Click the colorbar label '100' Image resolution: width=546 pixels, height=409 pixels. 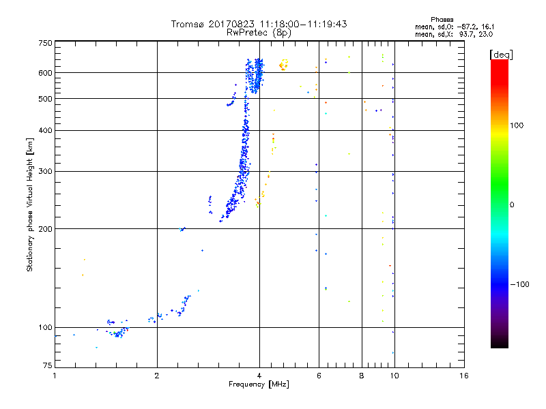pyautogui.click(x=517, y=125)
